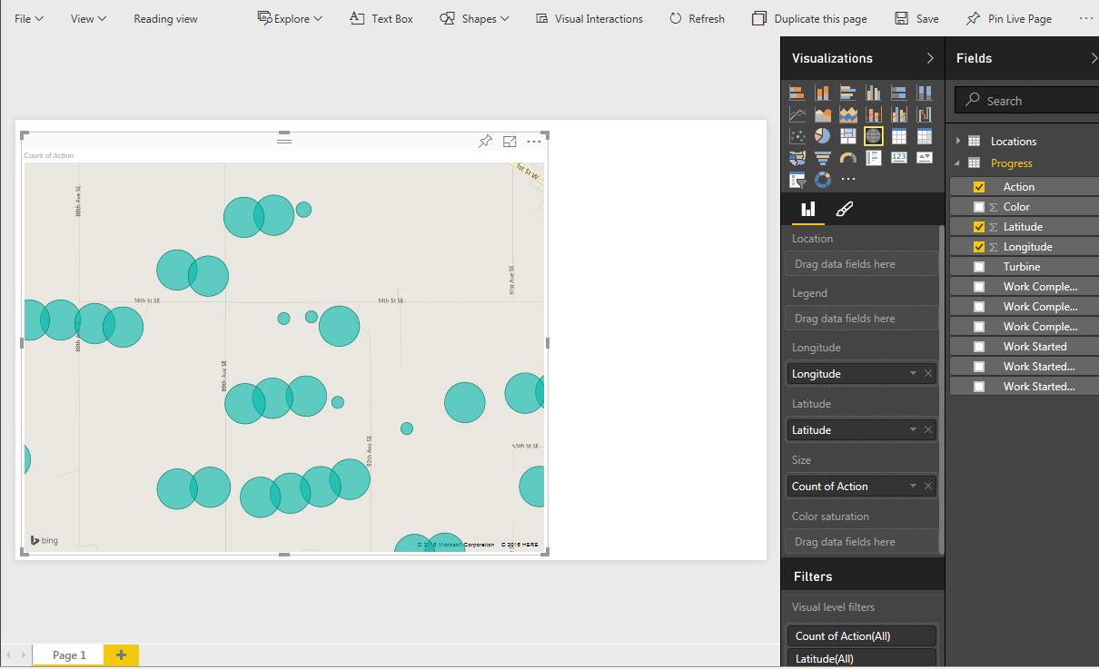Open the Explore menu

290,18
